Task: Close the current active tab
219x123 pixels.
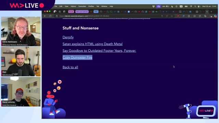Action: click(207, 12)
